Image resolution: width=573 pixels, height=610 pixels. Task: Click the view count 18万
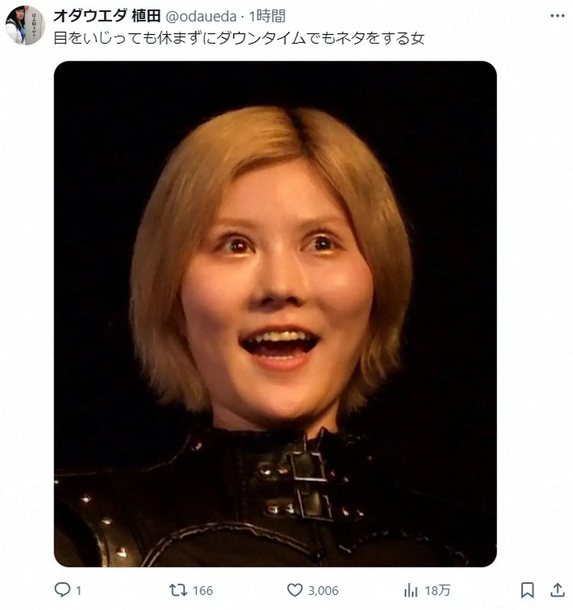(x=438, y=590)
